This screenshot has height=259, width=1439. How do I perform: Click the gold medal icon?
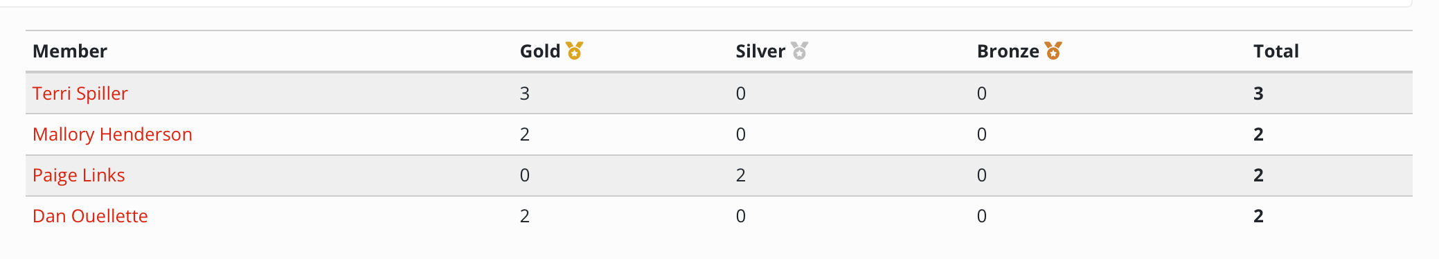[574, 51]
